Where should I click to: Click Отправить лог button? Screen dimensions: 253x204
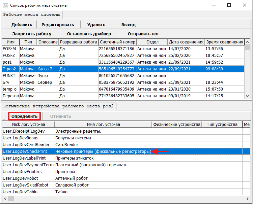(143, 34)
